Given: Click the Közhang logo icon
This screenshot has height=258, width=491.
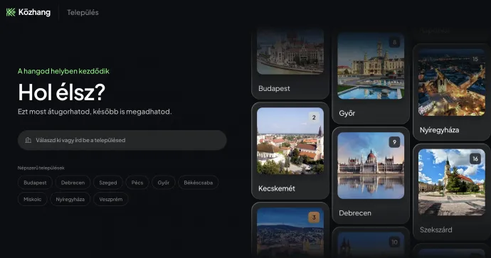Looking at the screenshot, I should [11, 12].
